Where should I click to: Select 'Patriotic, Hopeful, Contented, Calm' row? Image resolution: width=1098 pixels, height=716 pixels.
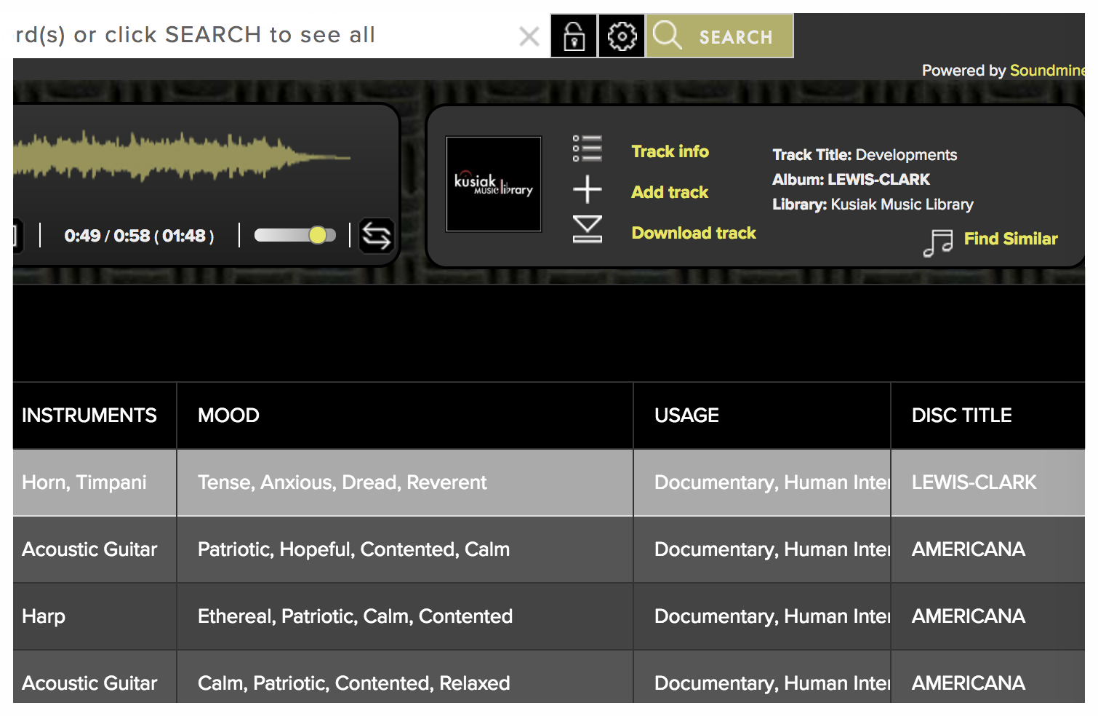[405, 549]
